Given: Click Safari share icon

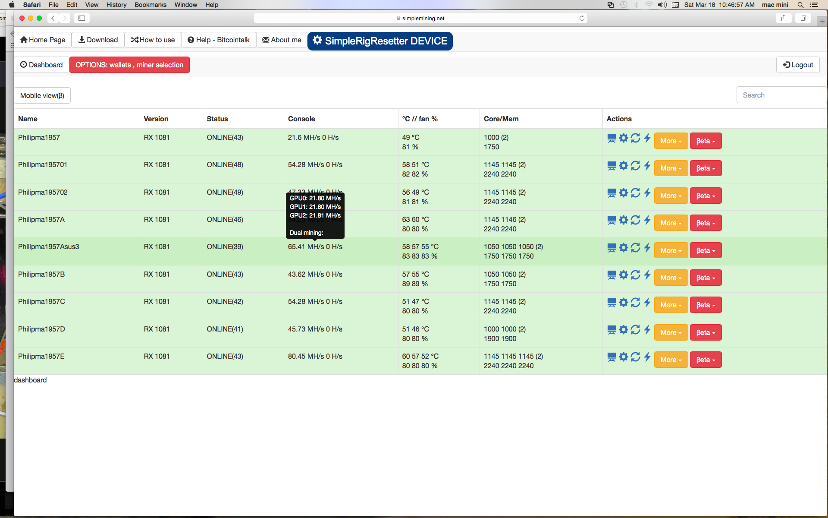Looking at the screenshot, I should point(784,18).
